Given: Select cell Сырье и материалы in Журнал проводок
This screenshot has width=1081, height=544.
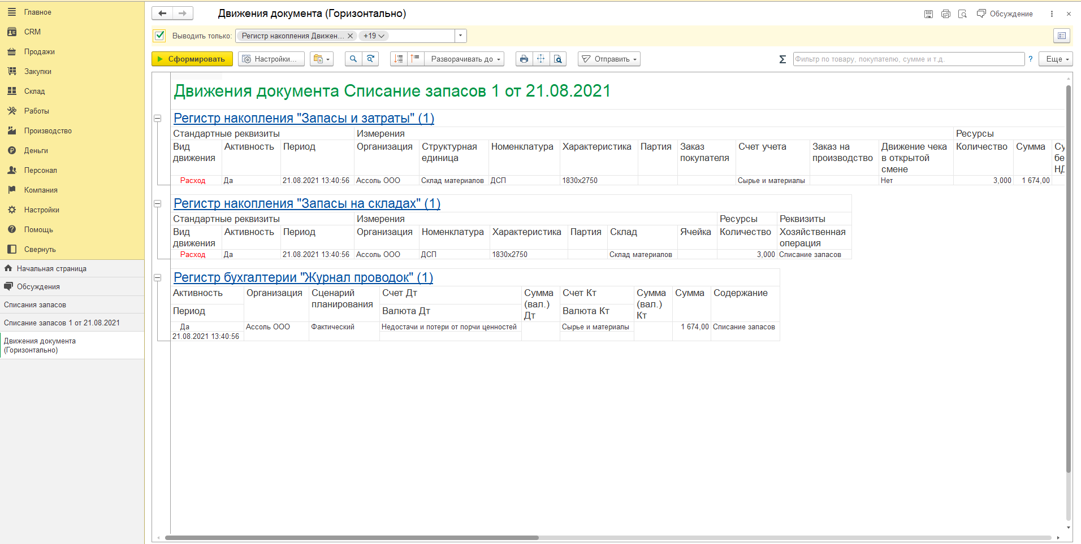Looking at the screenshot, I should click(596, 327).
